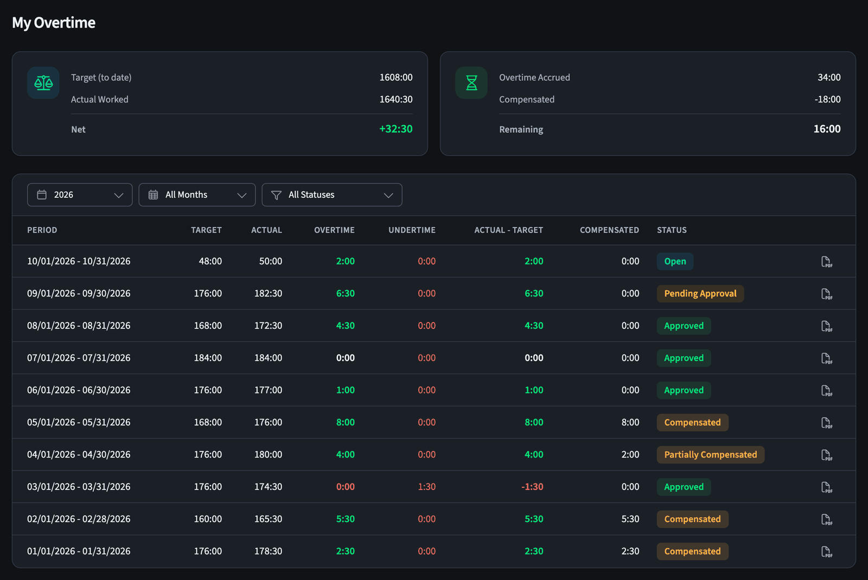This screenshot has height=580, width=868.
Task: Open the All Statuses filter dropdown
Action: click(332, 195)
